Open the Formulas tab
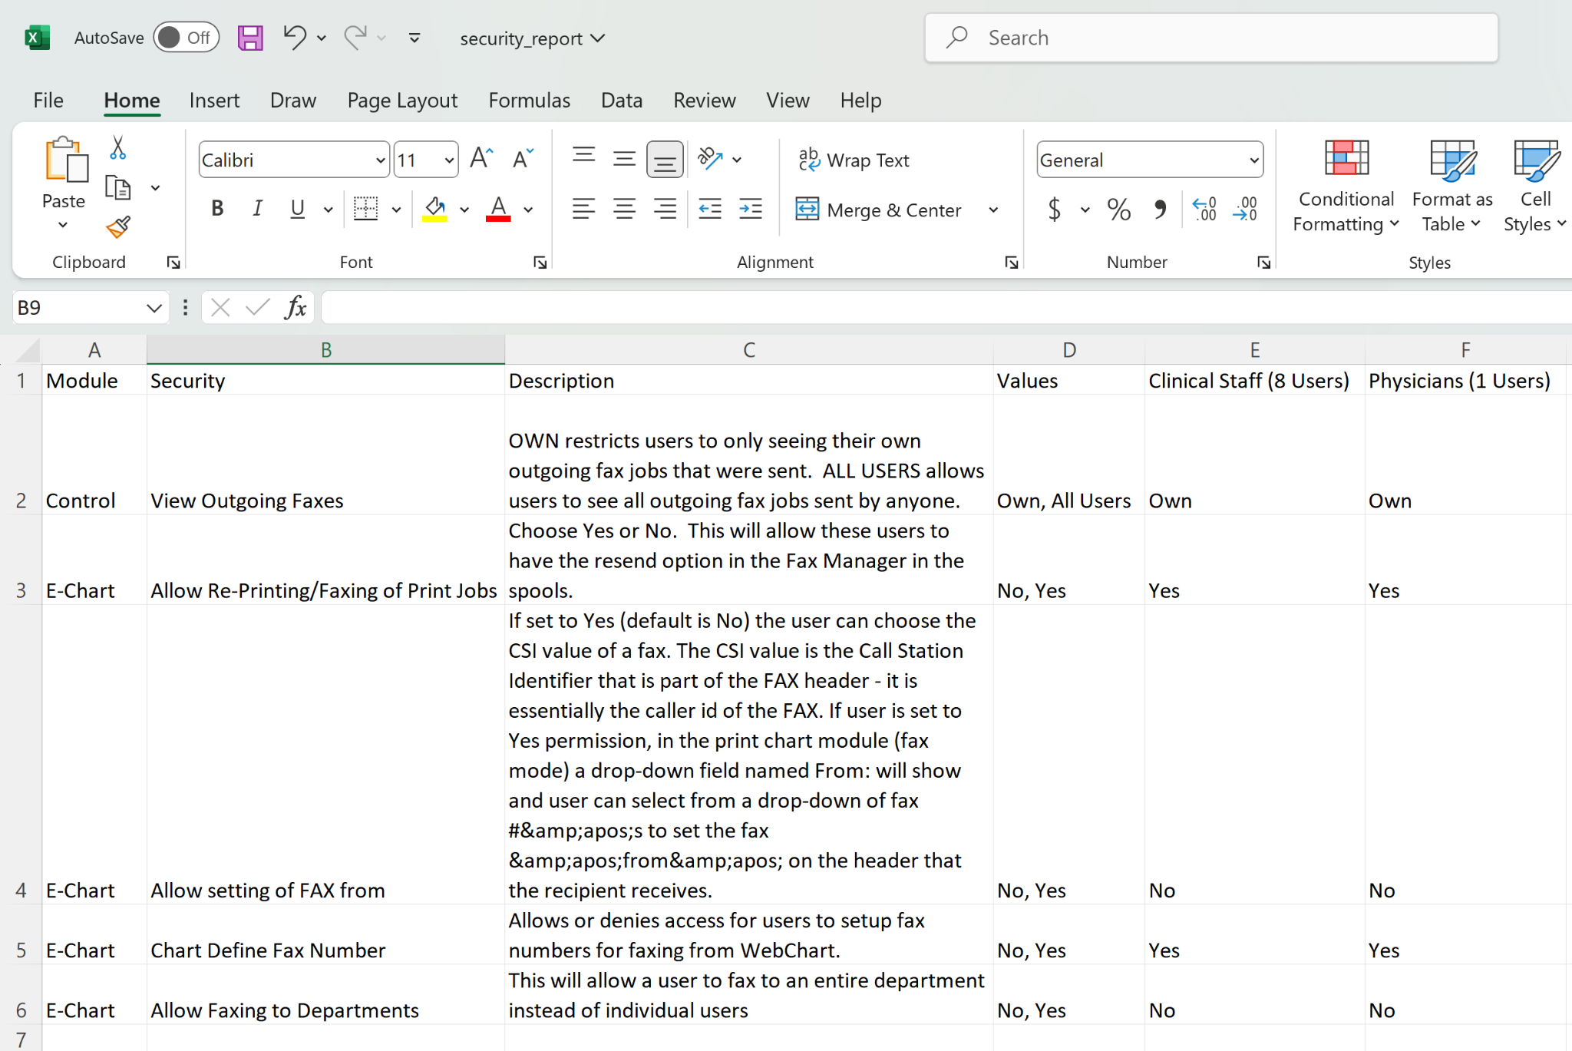 coord(529,101)
